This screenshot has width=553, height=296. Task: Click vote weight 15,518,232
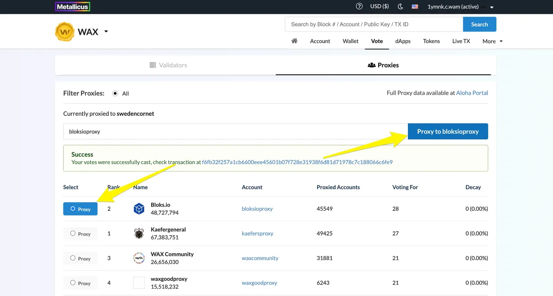(x=165, y=286)
